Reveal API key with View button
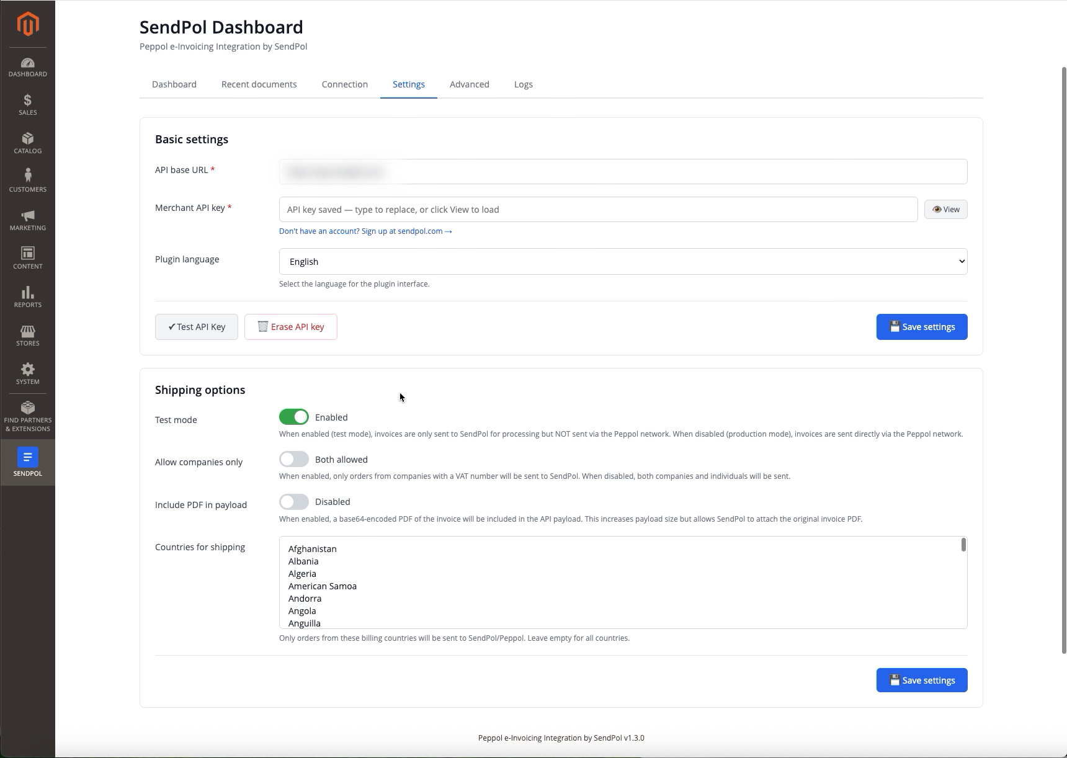Screen dimensions: 1067x758 pyautogui.click(x=945, y=210)
